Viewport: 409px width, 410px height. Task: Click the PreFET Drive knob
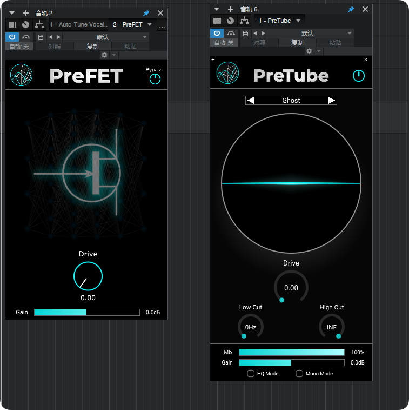coord(88,276)
